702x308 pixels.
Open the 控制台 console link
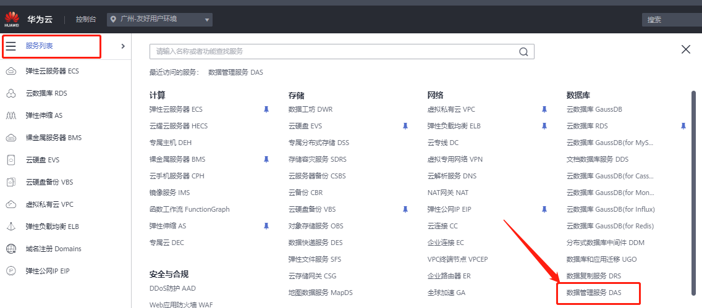coord(85,19)
